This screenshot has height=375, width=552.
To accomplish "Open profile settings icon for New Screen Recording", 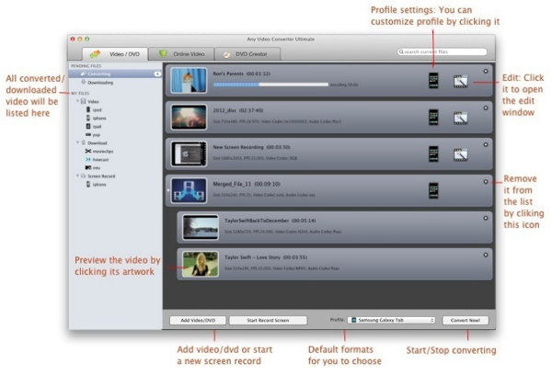I will click(x=433, y=153).
